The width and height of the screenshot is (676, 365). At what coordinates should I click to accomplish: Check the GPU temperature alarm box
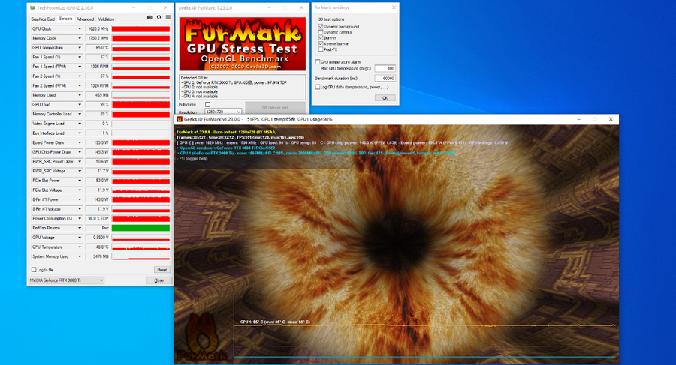point(318,61)
